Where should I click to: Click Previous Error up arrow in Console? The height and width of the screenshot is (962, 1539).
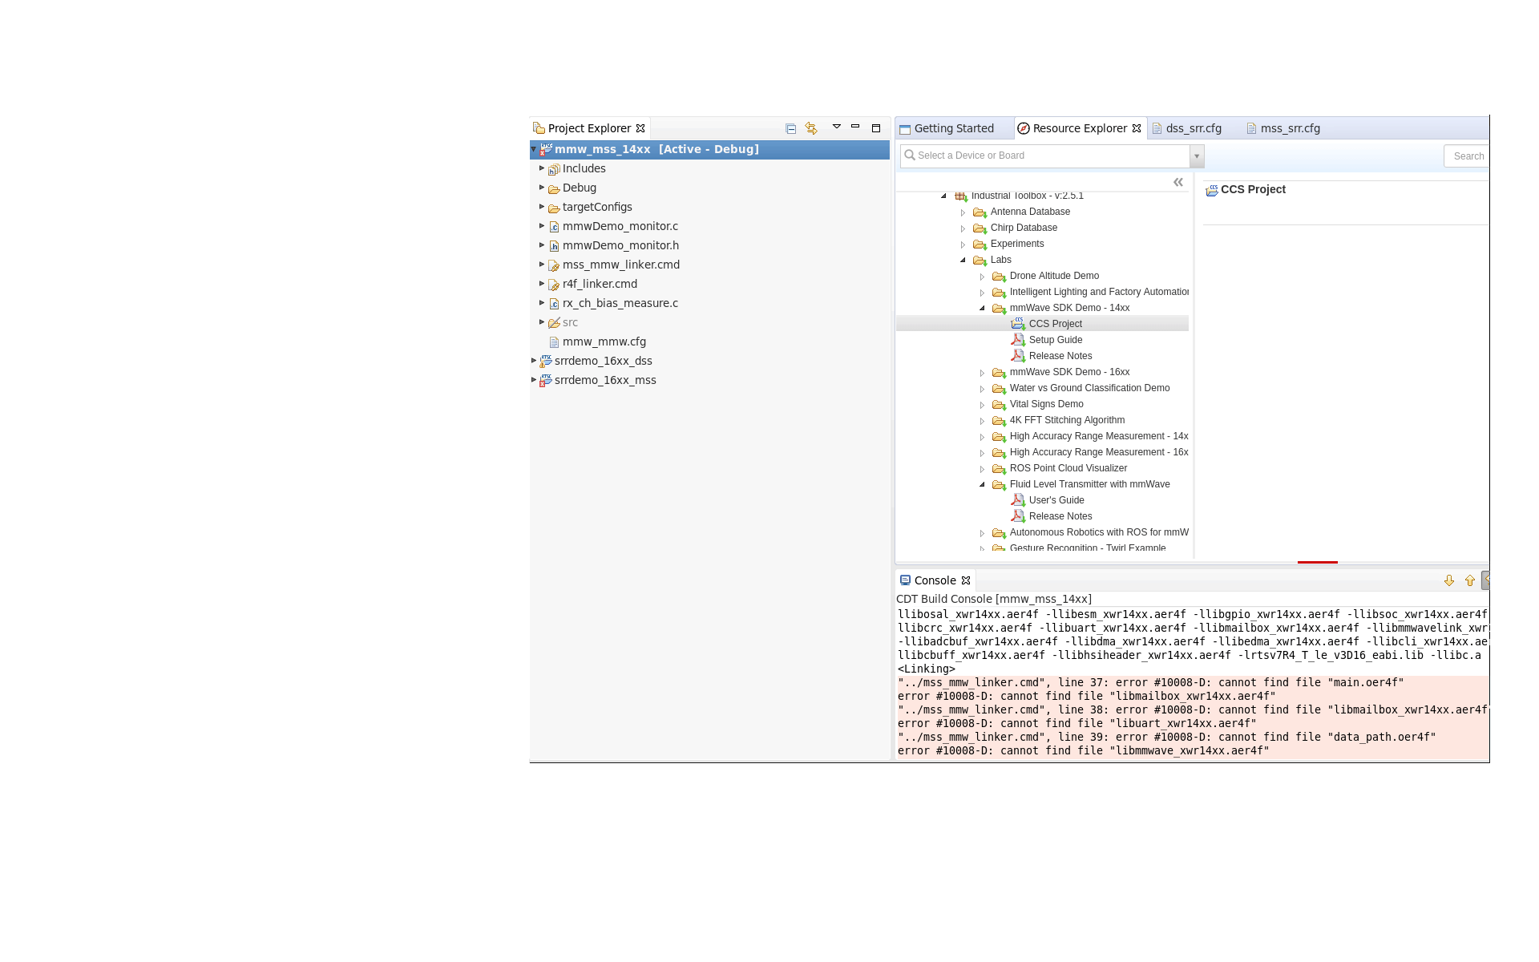(x=1469, y=580)
